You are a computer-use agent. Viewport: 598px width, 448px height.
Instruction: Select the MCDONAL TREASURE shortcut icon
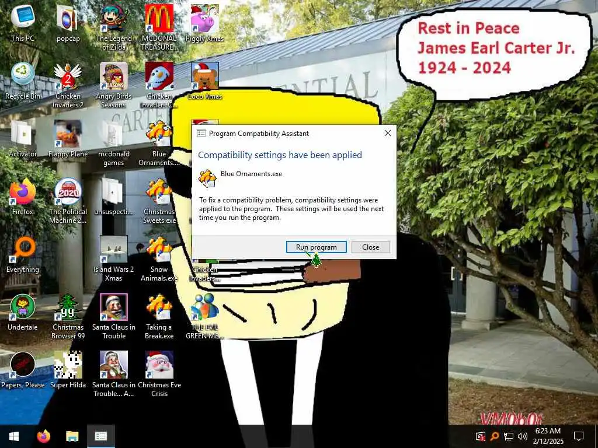coord(159,27)
